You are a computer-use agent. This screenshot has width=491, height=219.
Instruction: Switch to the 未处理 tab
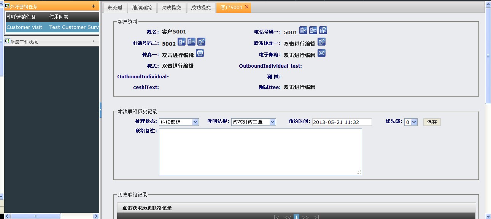pyautogui.click(x=114, y=8)
